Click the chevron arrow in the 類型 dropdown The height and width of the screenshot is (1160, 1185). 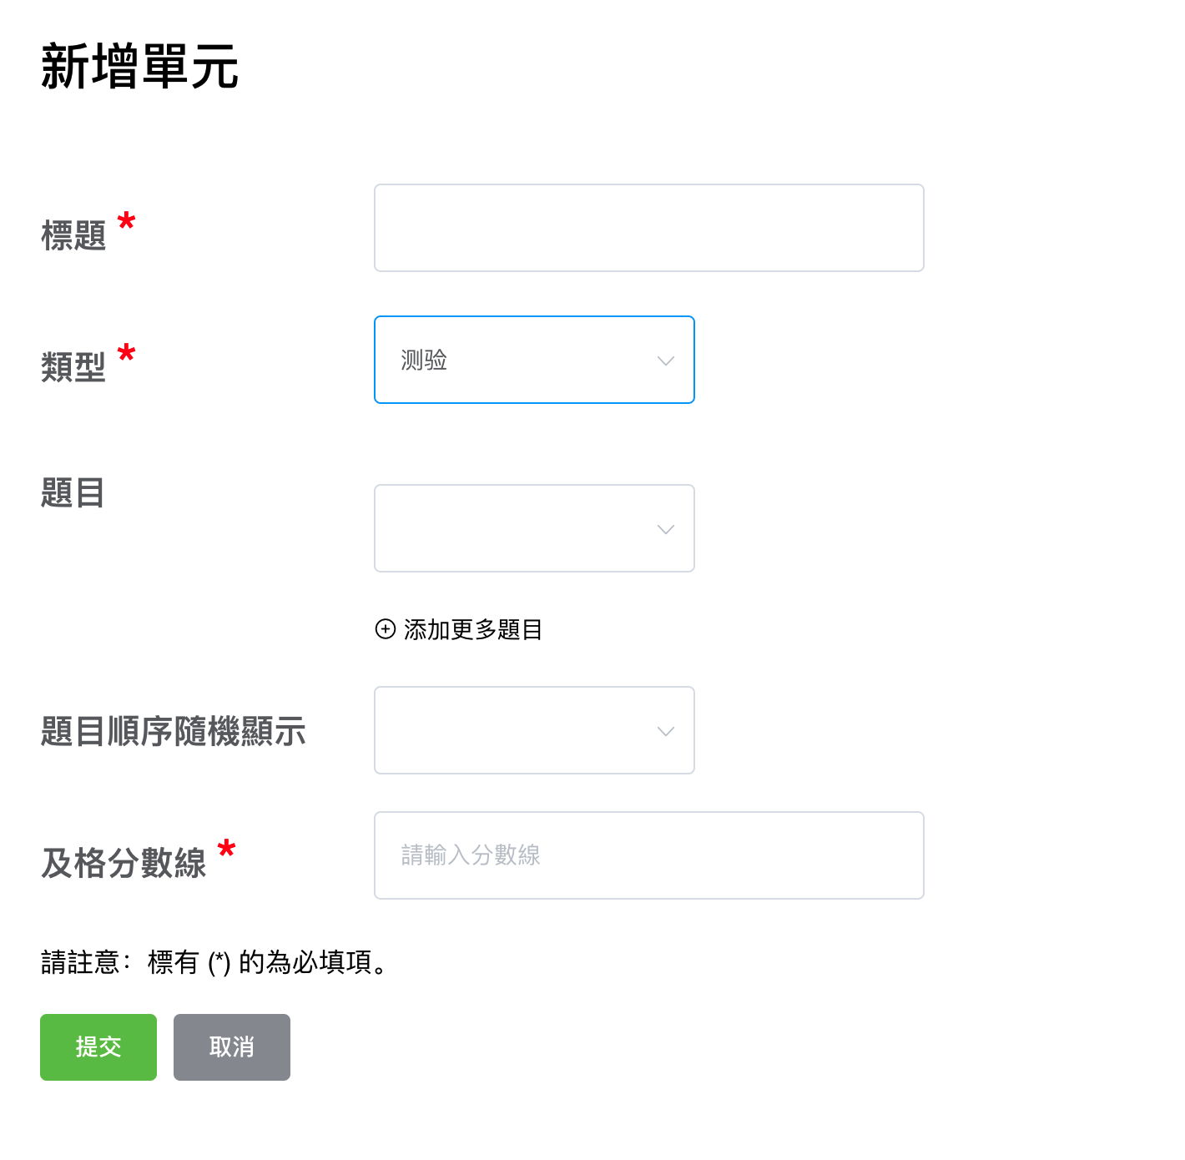coord(665,361)
